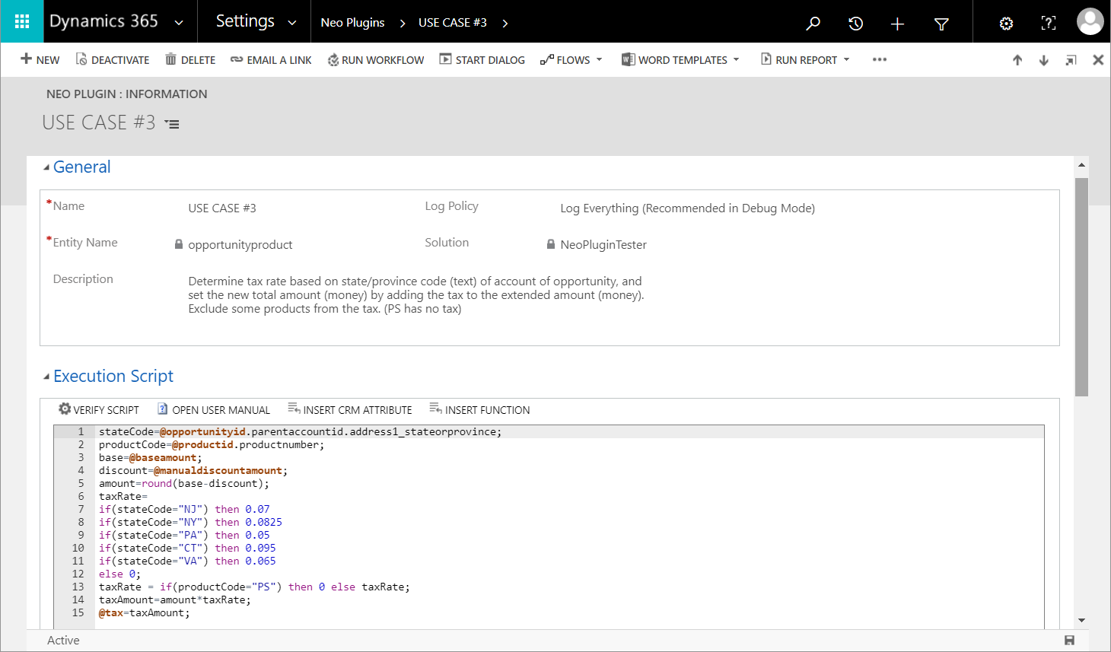Click START DIALOG command
The height and width of the screenshot is (652, 1111).
pyautogui.click(x=482, y=59)
